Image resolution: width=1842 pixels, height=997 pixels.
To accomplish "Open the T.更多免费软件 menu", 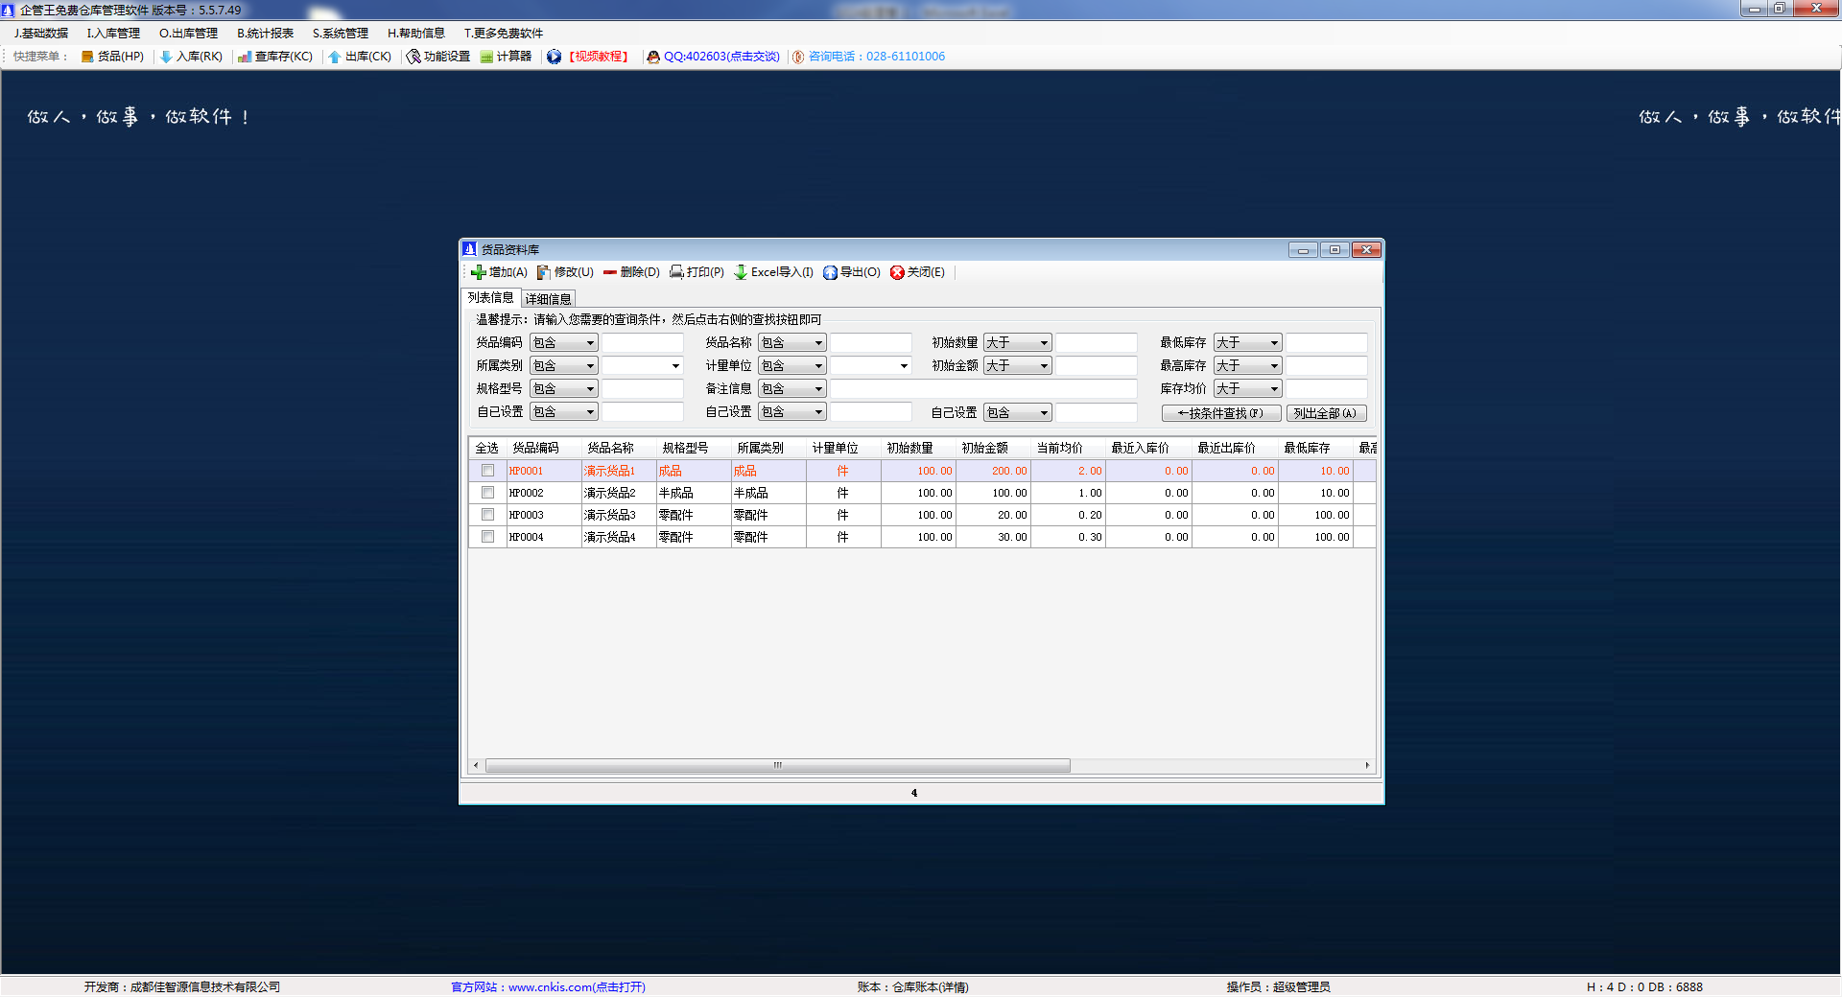I will 504,34.
